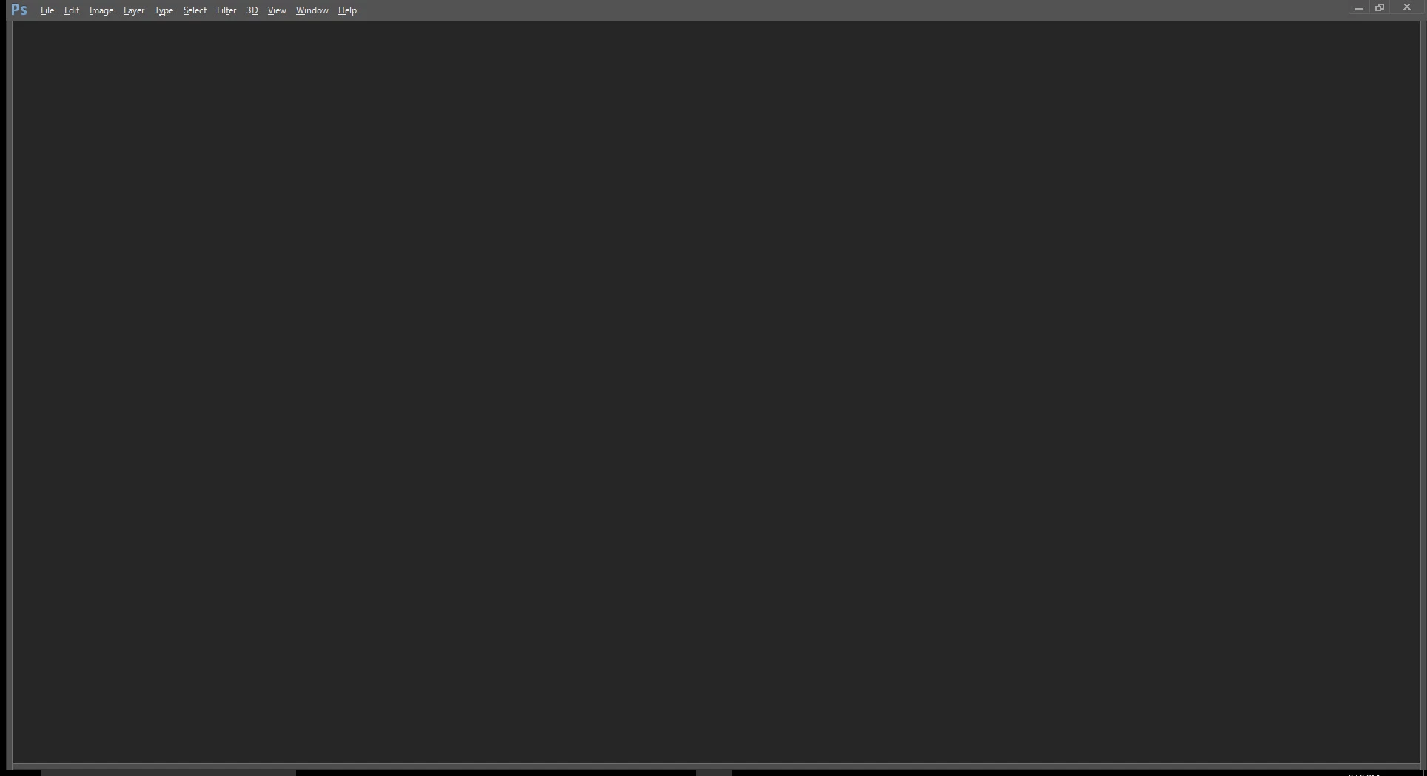Close the Photoshop application window
Viewport: 1427px width, 776px height.
(x=1407, y=7)
